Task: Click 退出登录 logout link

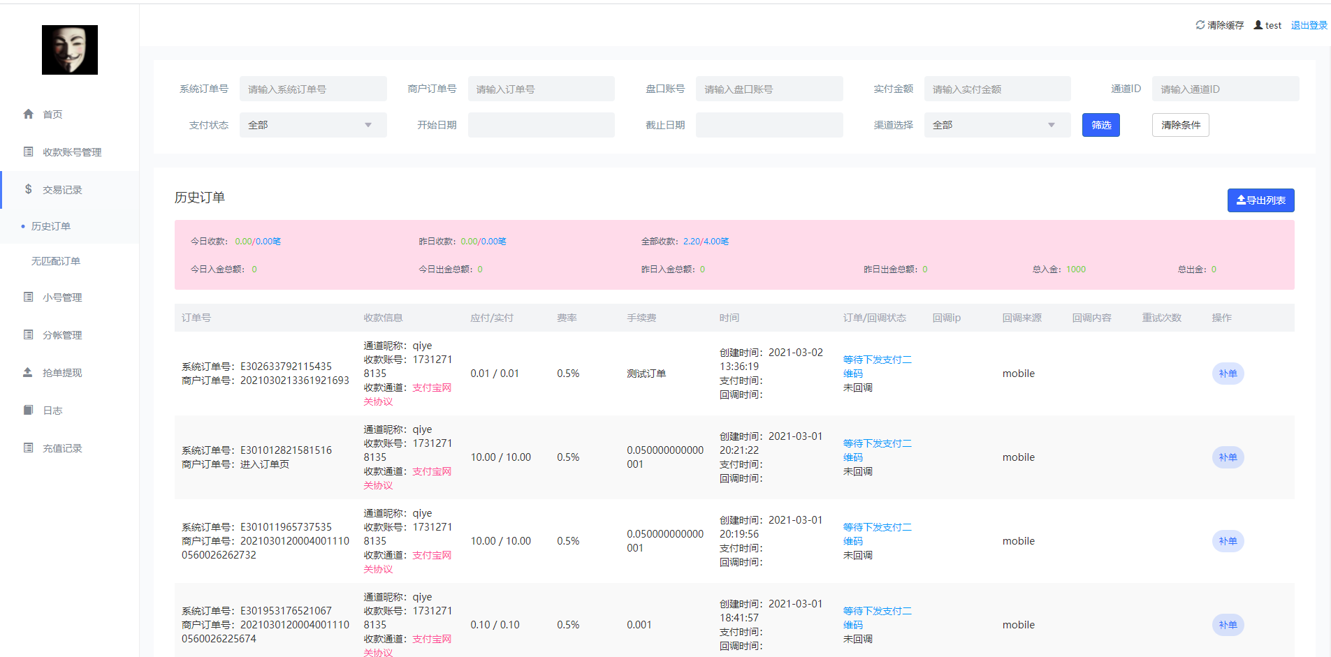Action: (1309, 25)
